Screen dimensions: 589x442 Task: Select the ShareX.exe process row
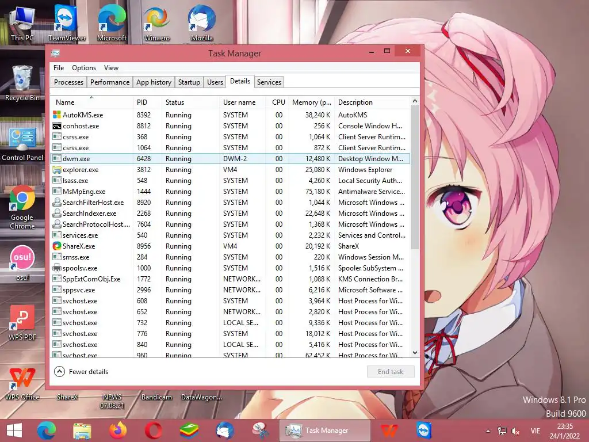(230, 246)
